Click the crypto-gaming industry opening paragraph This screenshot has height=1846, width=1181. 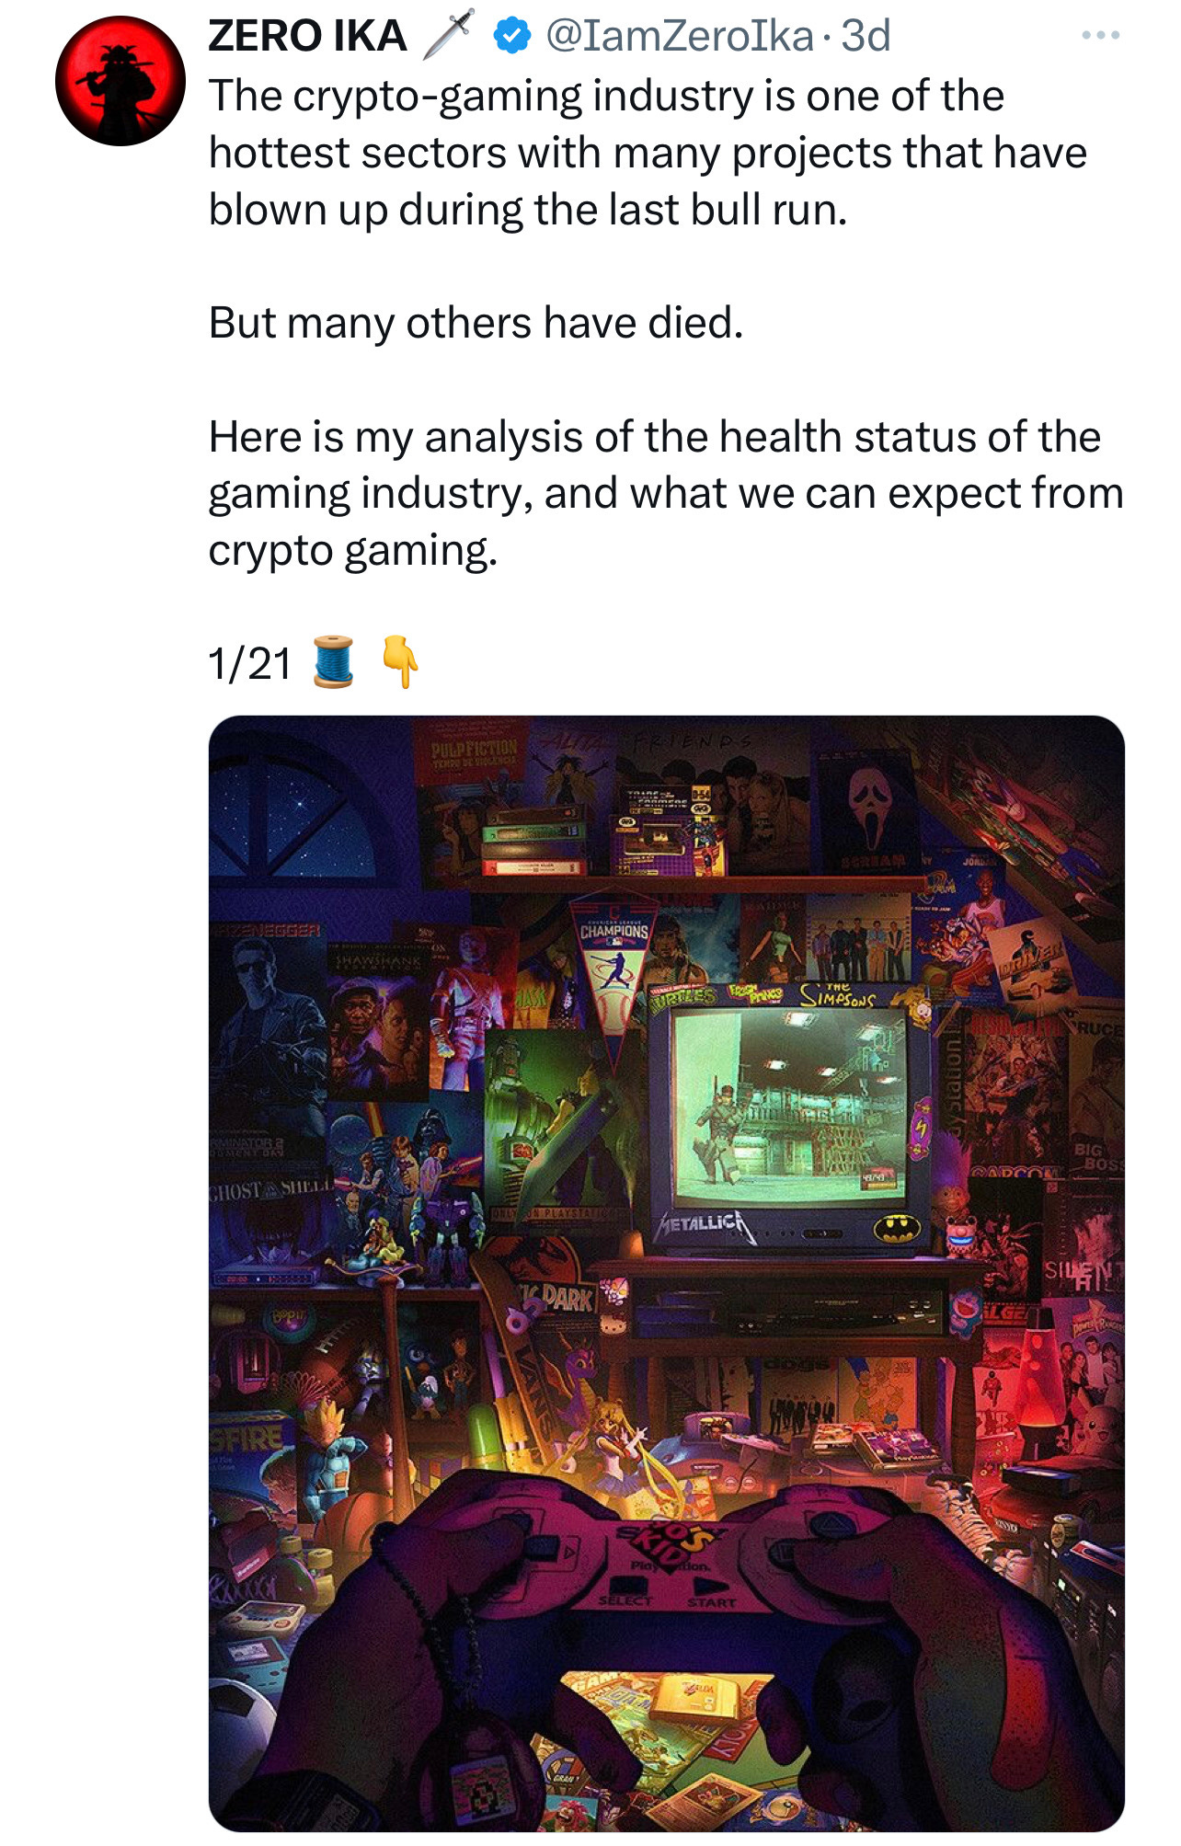pyautogui.click(x=648, y=153)
